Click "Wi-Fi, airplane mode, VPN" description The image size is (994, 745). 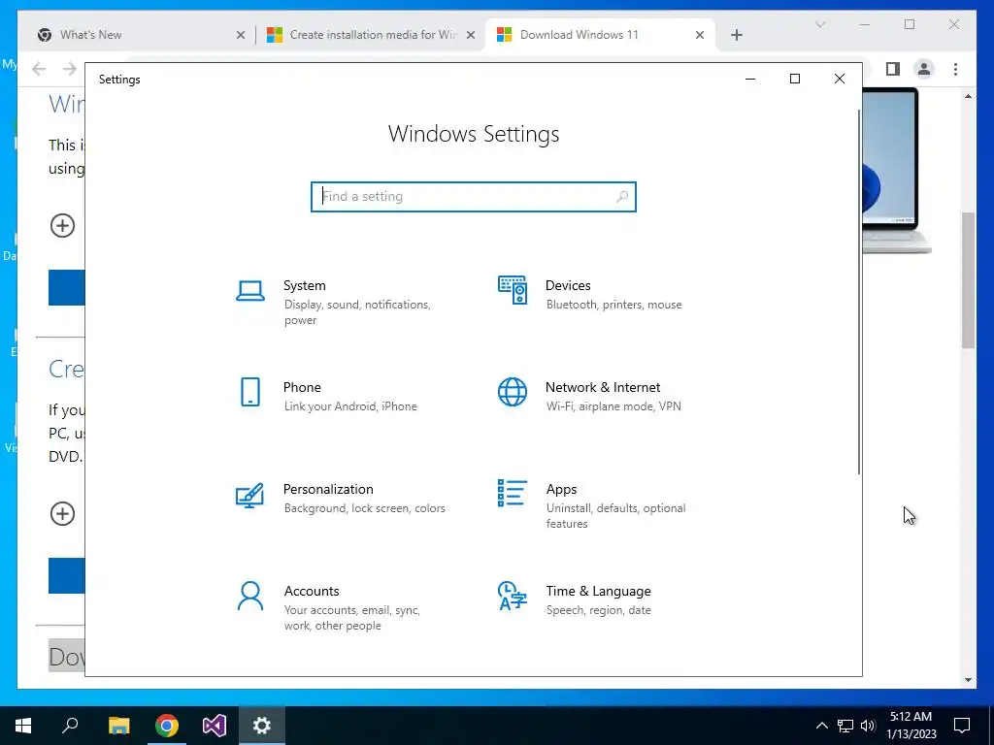coord(613,406)
